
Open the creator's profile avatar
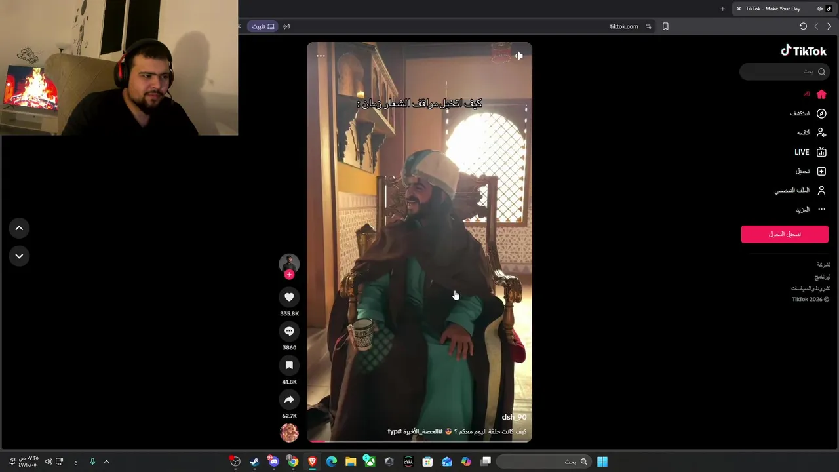point(289,264)
